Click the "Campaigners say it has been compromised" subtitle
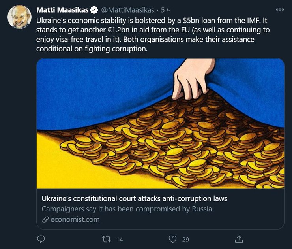 [x=127, y=209]
